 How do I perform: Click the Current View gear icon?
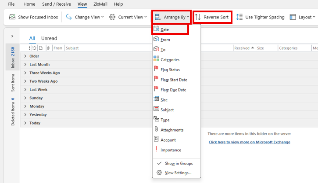pyautogui.click(x=112, y=17)
